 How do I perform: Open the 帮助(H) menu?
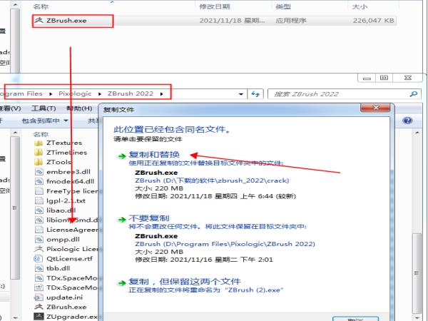click(78, 108)
